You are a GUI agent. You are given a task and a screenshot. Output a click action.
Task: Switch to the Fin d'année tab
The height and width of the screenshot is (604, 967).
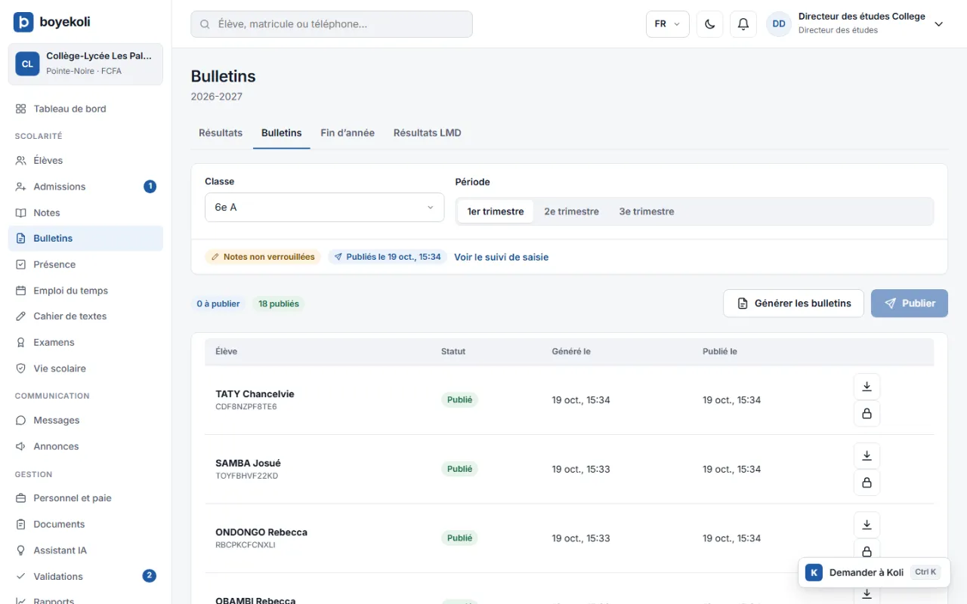[x=348, y=133]
